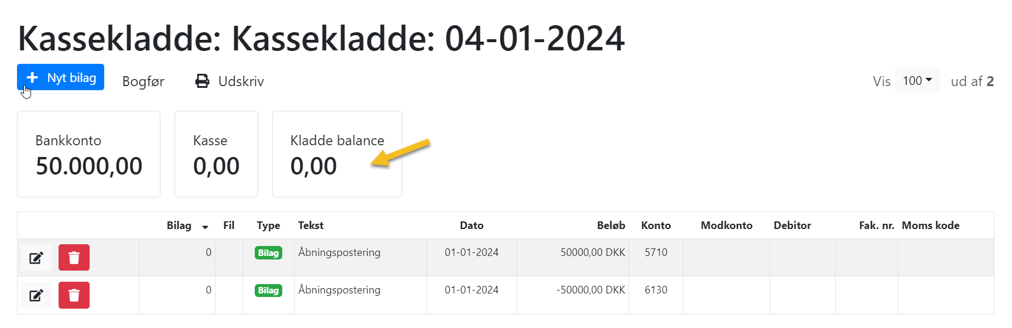This screenshot has height=328, width=1012.
Task: Delete the second row with the red trash icon
Action: pos(74,295)
